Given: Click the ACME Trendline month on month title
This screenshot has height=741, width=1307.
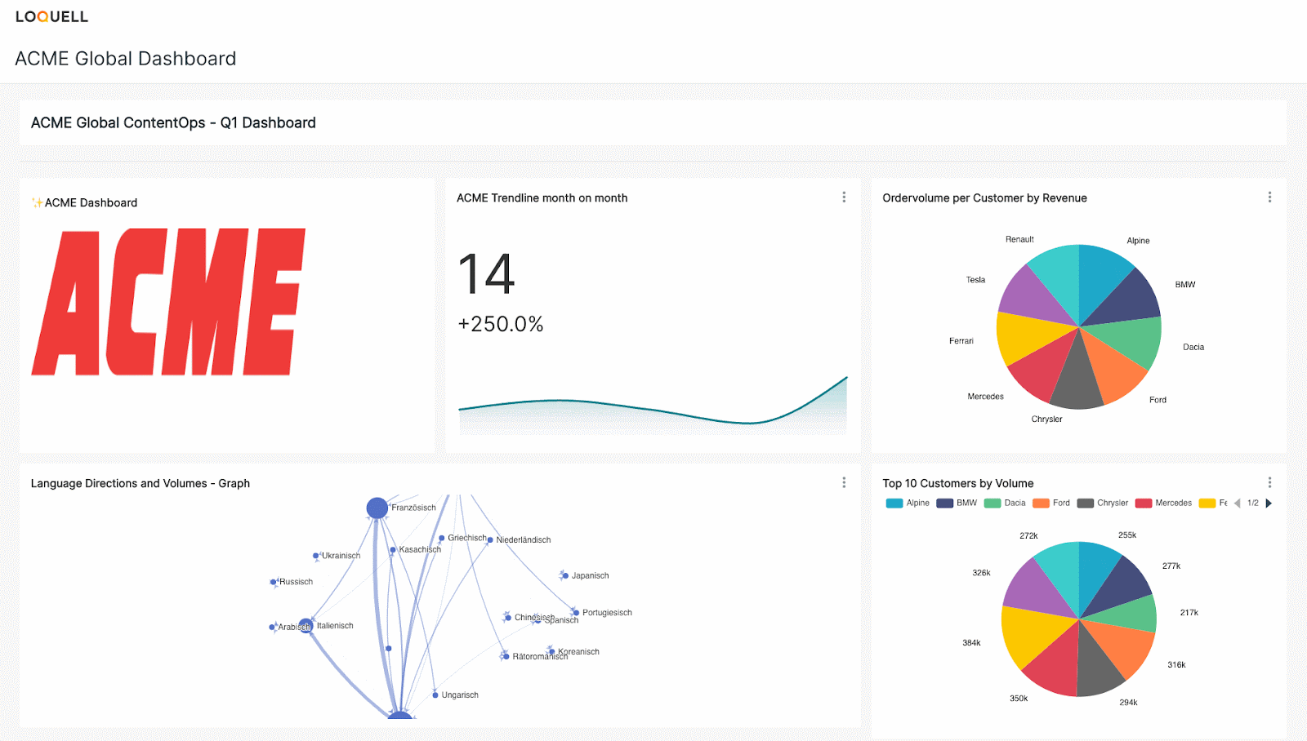Looking at the screenshot, I should (x=542, y=198).
